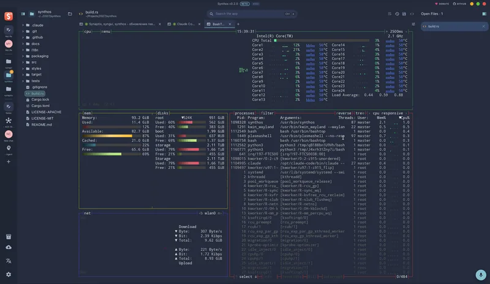
Task: Open the synaptix project folder in sidebar
Action: tap(9, 89)
